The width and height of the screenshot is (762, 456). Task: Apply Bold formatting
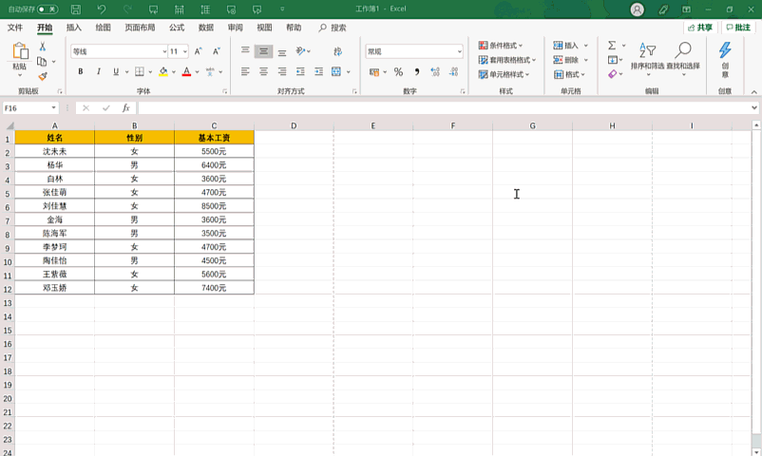pos(81,71)
